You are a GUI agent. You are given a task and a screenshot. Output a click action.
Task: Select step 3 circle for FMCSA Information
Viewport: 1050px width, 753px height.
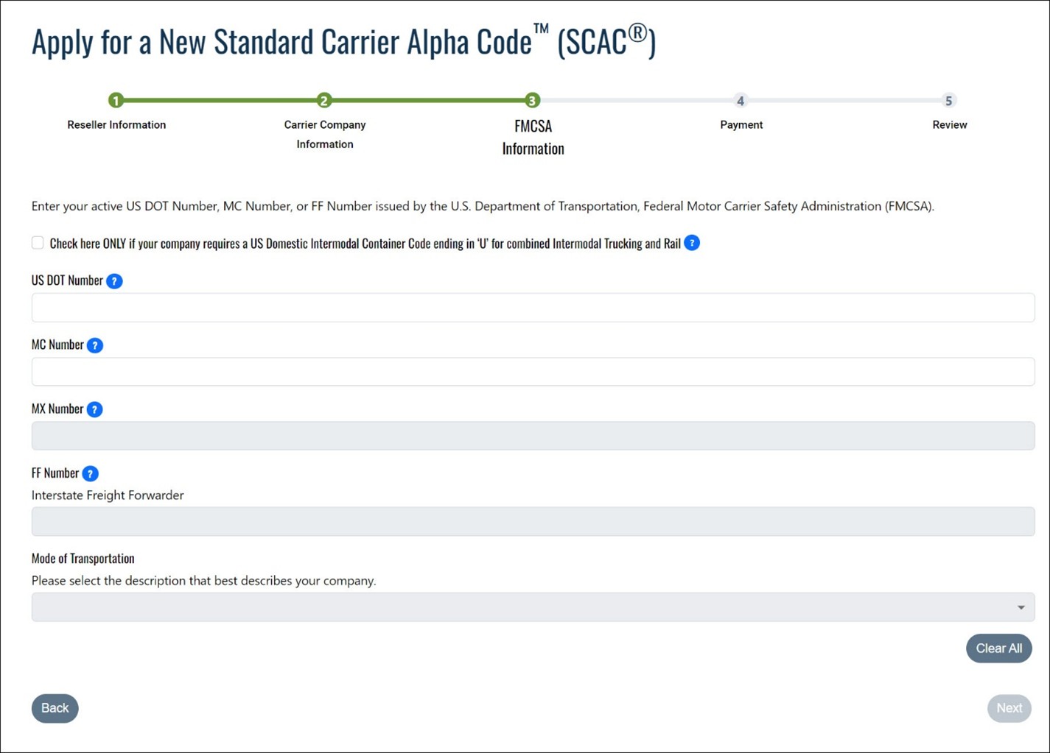[533, 100]
